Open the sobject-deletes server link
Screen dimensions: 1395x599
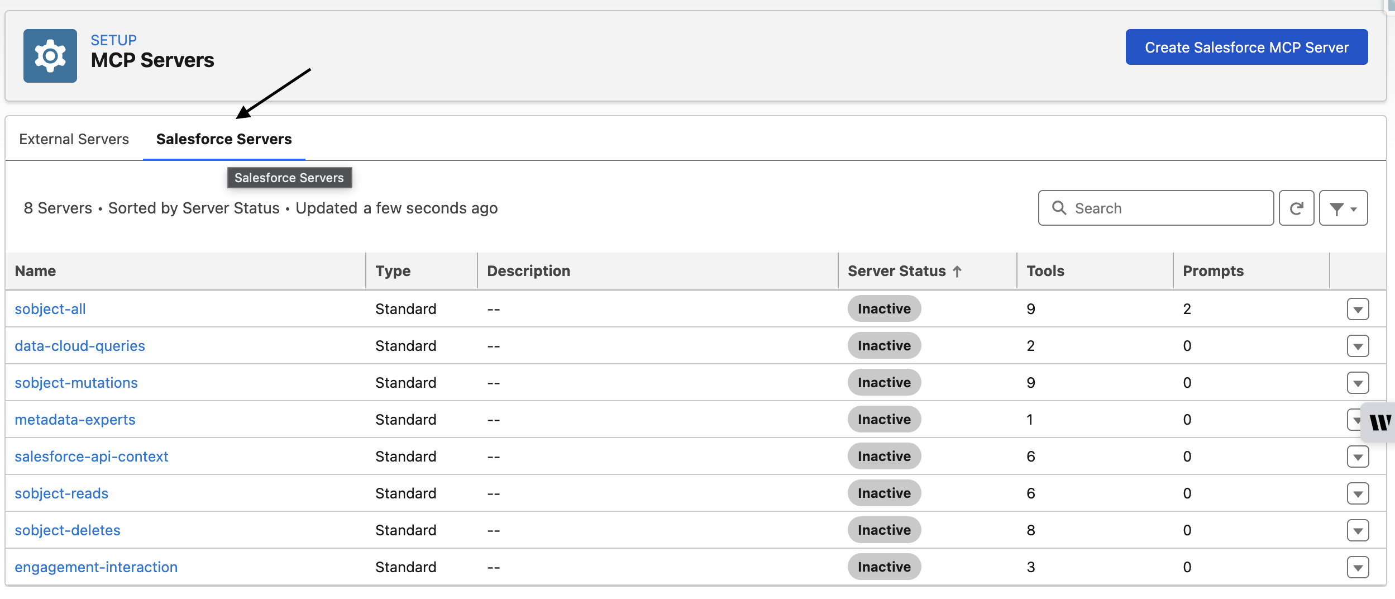68,530
